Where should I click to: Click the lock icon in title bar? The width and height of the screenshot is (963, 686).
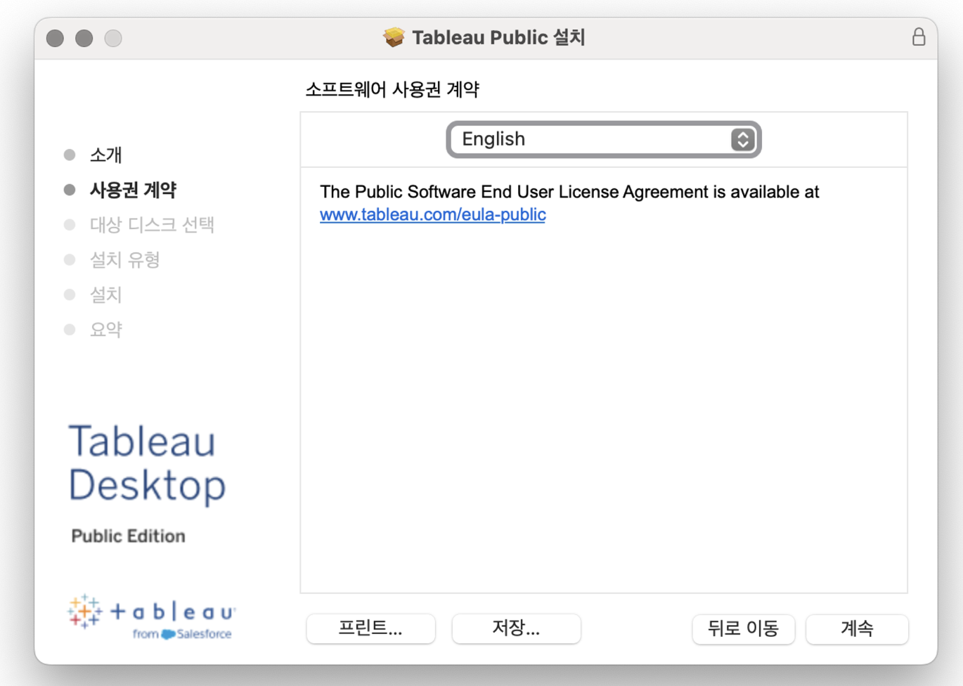(918, 37)
